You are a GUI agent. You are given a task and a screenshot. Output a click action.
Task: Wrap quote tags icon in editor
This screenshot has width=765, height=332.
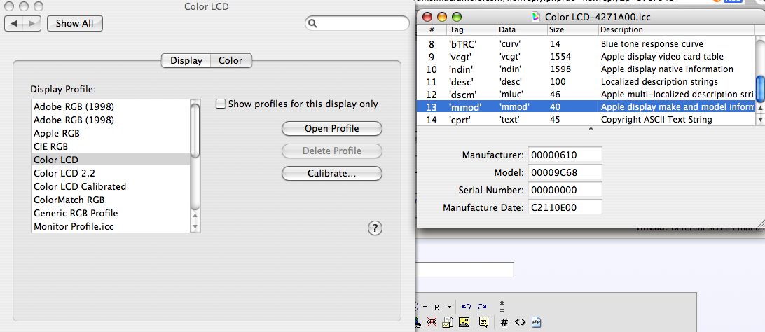[x=484, y=321]
